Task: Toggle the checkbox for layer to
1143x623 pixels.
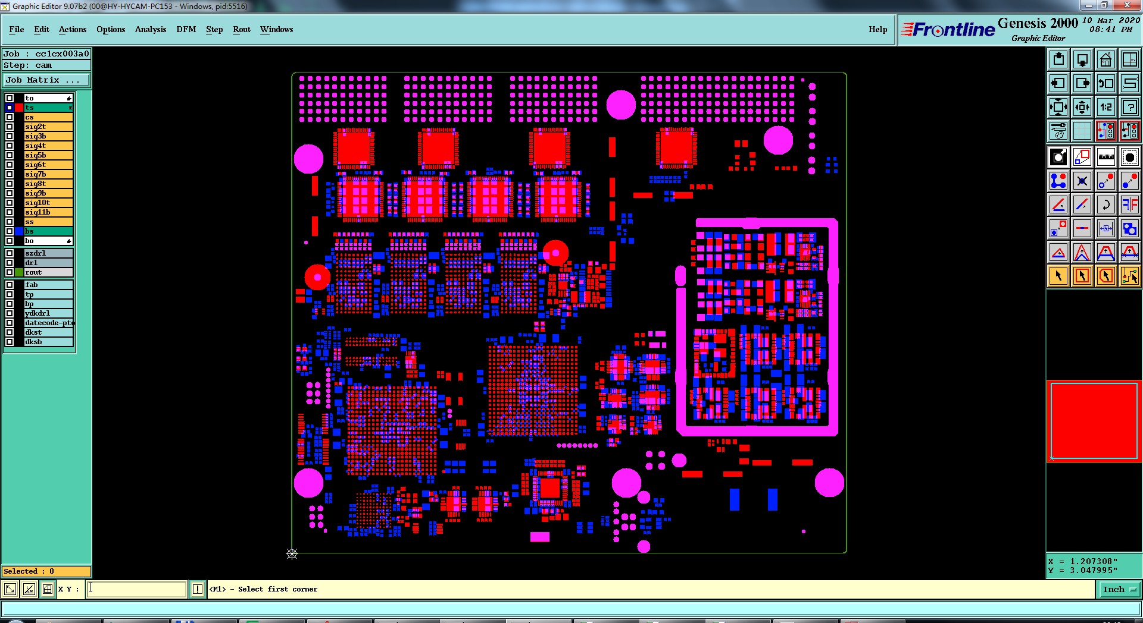Action: [10, 98]
